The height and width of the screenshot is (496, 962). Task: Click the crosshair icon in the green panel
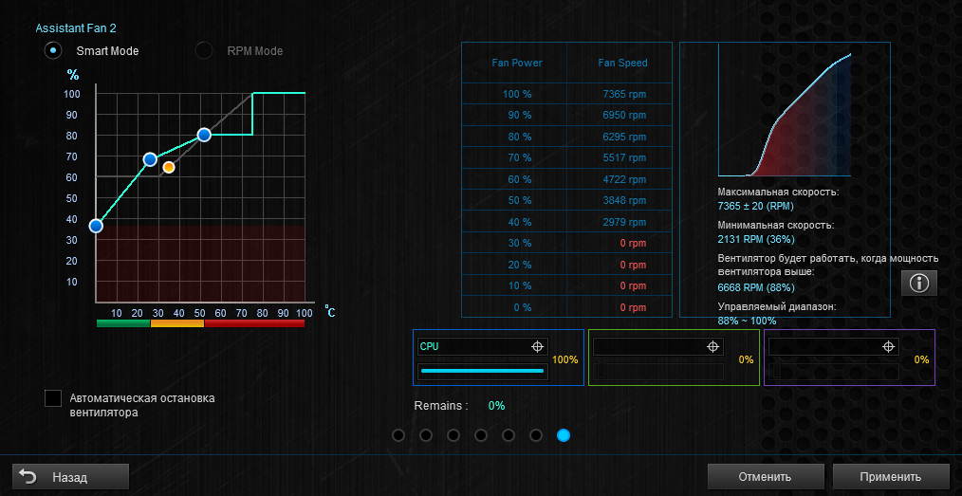point(712,346)
